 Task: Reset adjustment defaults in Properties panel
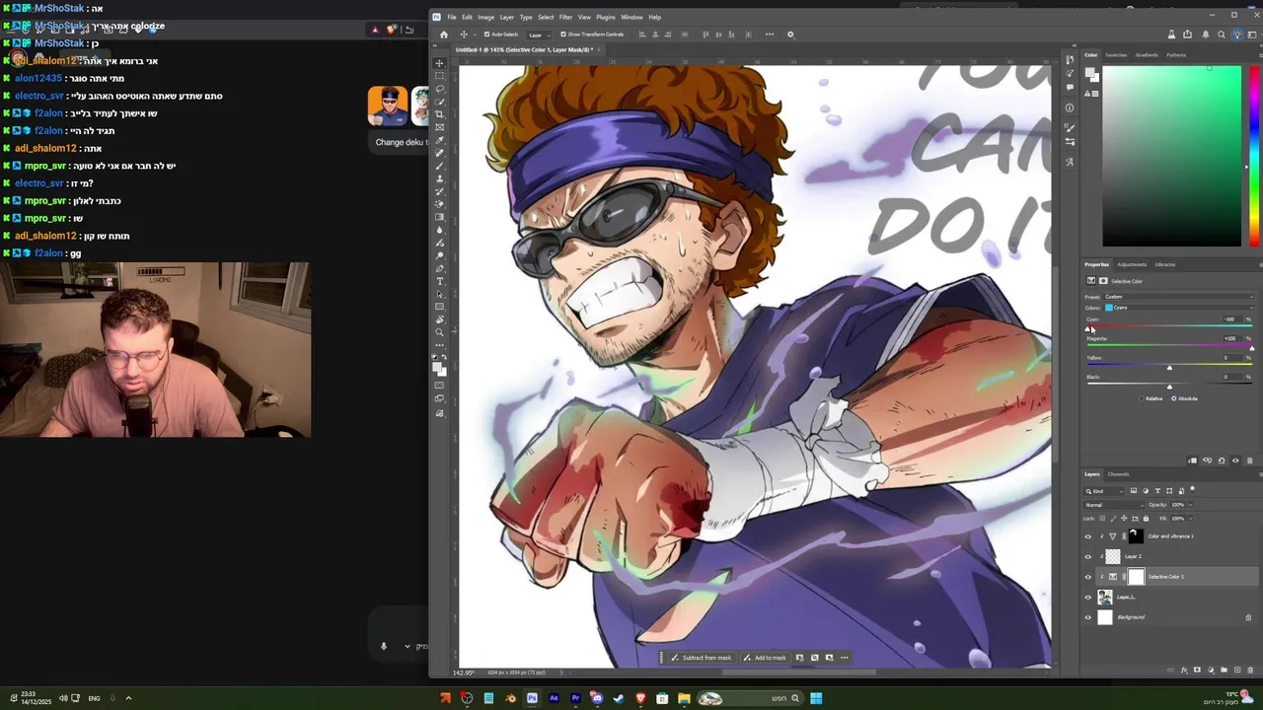coord(1222,461)
